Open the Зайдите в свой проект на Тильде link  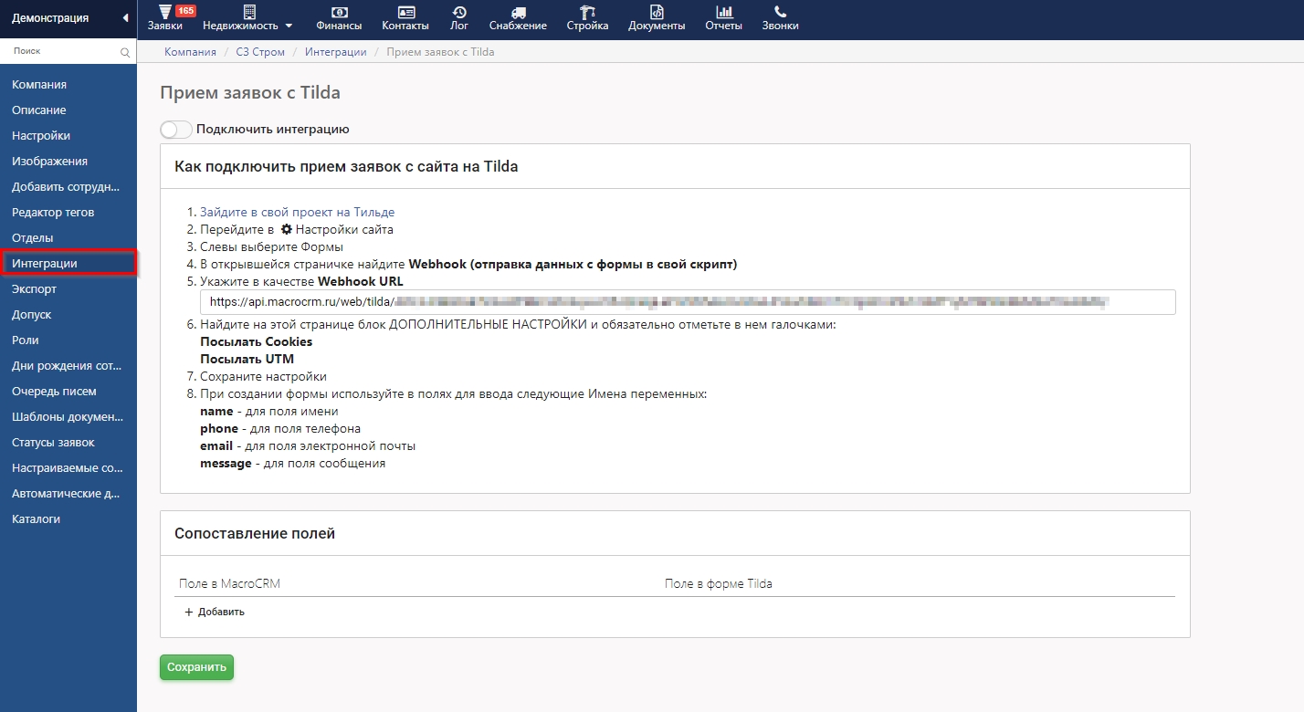pyautogui.click(x=297, y=212)
